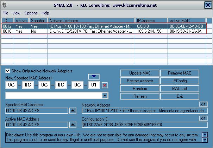213x148 pixels.
Task: Click fifth octet field of new MAC
Action: [77, 85]
